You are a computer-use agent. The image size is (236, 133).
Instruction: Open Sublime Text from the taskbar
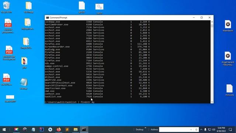[x=67, y=130]
